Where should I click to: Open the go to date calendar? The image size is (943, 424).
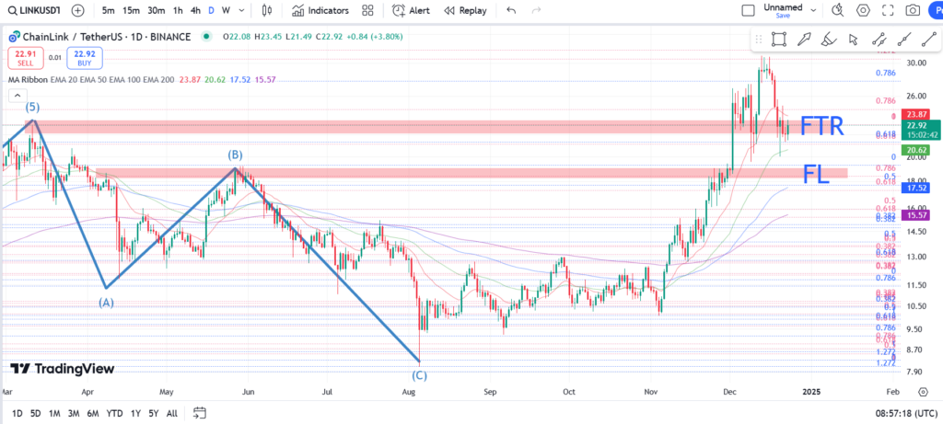(x=198, y=413)
